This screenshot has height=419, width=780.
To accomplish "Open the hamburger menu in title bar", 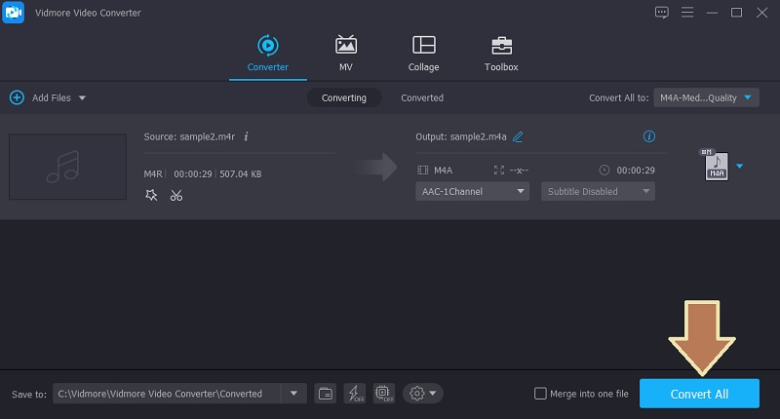I will tap(687, 12).
